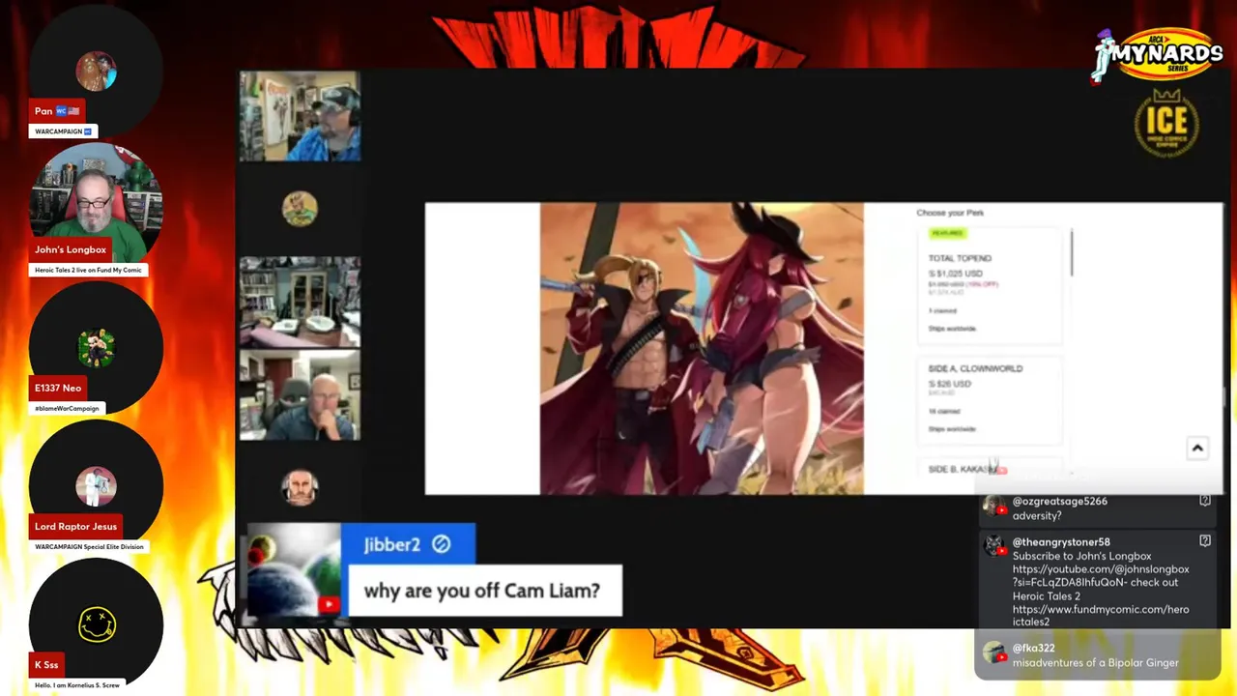Image resolution: width=1237 pixels, height=696 pixels.
Task: Open the empty room webcam feed
Action: pos(300,302)
